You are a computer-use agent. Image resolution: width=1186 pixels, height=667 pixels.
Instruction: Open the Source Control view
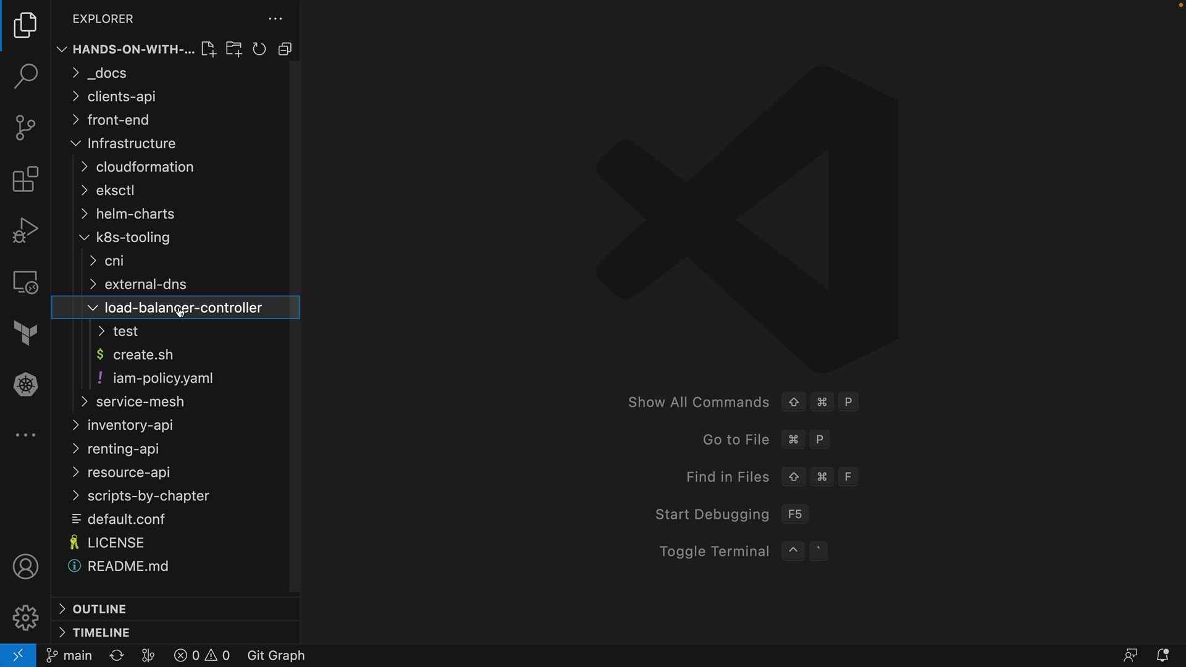[25, 128]
